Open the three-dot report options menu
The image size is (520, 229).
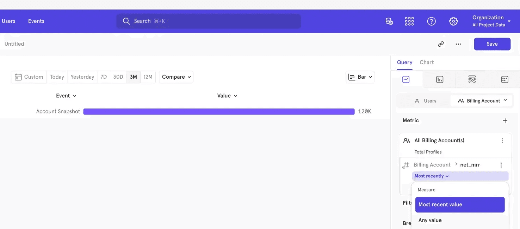(458, 44)
